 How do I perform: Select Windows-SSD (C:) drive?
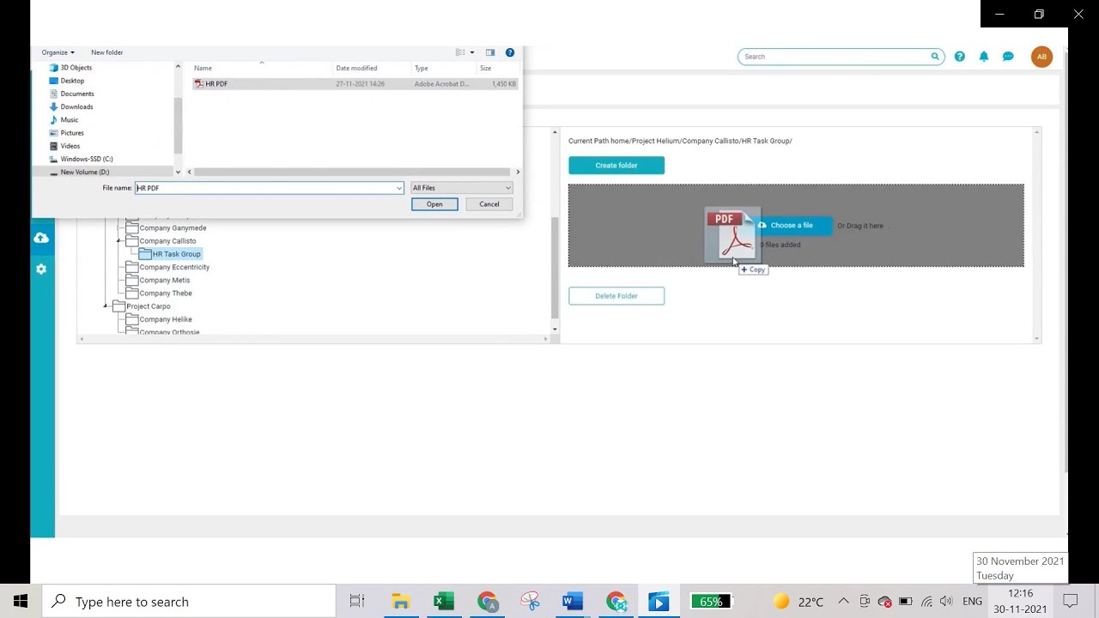pos(86,159)
